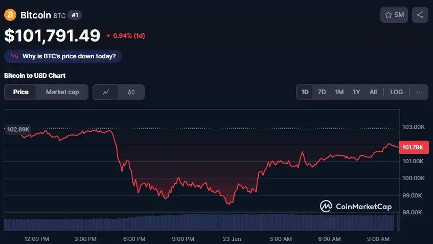Screen dimensions: 433x244
Task: Click the 99.00K axis label
Action: tap(412, 195)
